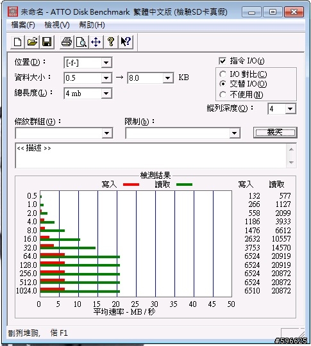
Task: Click read value 577
Action: click(285, 195)
